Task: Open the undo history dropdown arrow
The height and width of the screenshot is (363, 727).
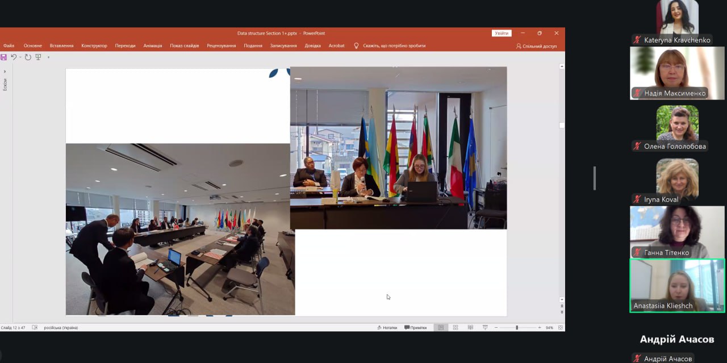Action: click(19, 57)
